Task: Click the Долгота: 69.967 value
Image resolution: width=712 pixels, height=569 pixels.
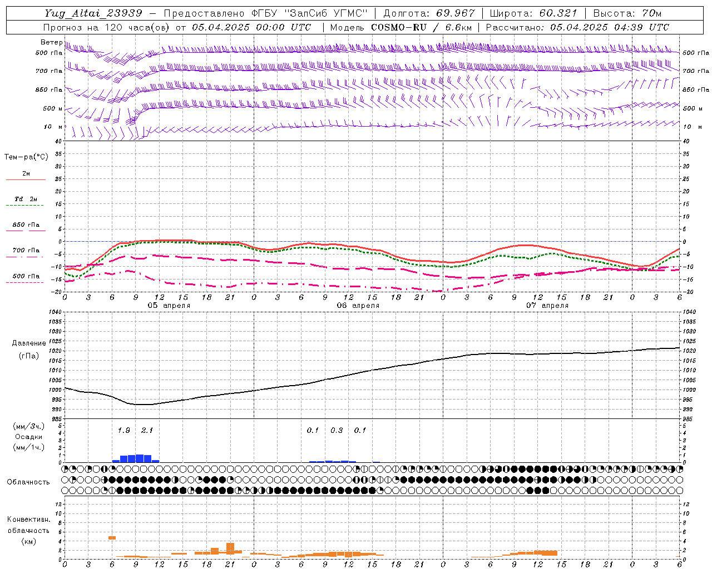Action: (429, 13)
